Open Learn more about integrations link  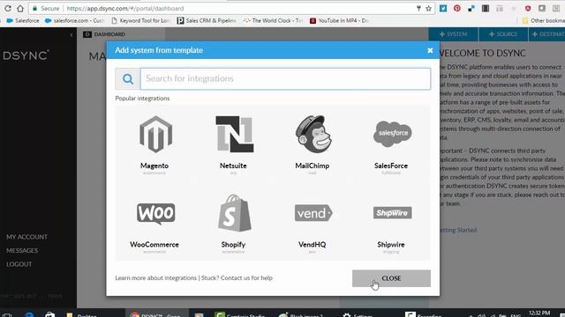155,278
